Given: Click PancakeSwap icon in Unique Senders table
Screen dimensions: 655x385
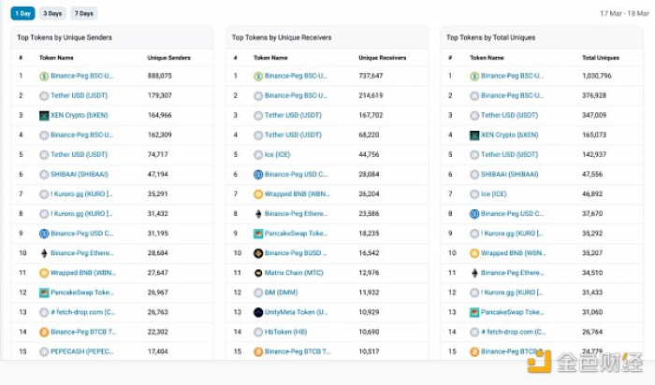Looking at the screenshot, I should (x=44, y=292).
